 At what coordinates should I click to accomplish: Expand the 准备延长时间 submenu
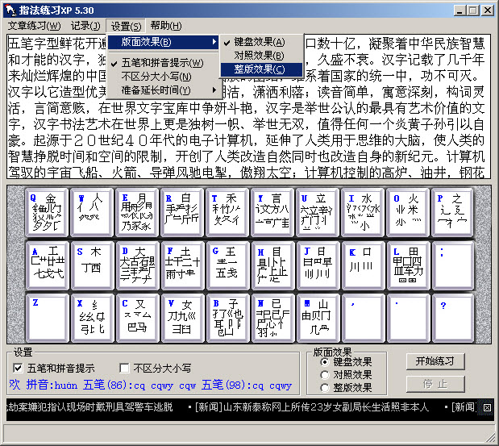point(163,90)
